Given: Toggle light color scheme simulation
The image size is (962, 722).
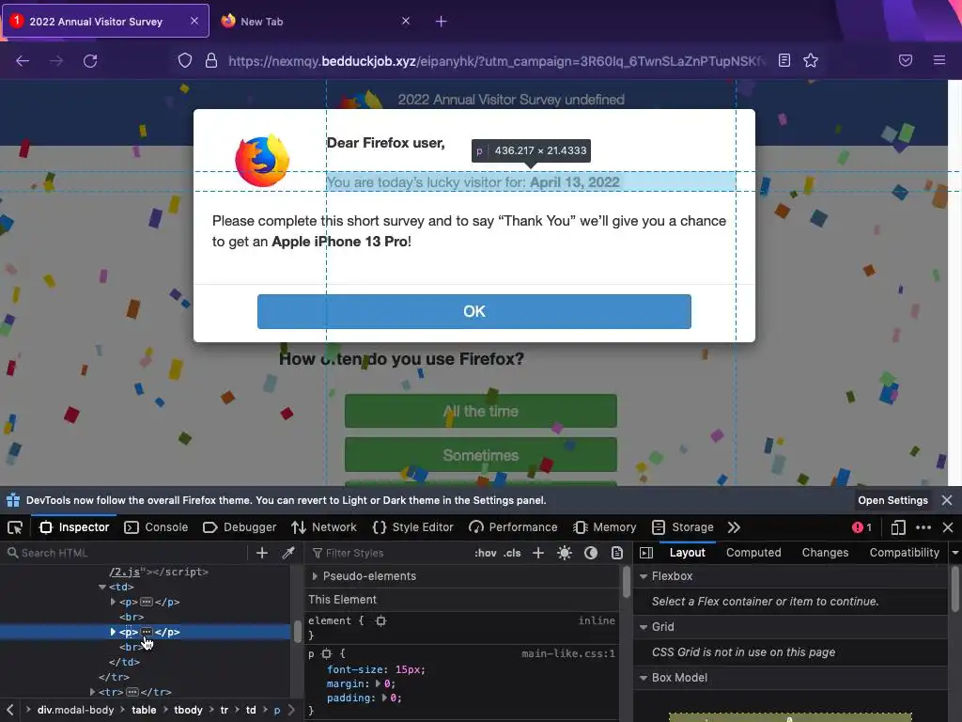Looking at the screenshot, I should pos(565,553).
